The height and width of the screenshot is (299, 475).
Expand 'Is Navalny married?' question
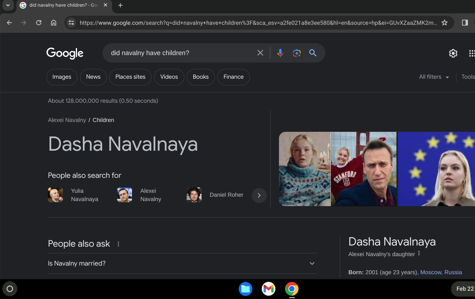(x=182, y=263)
